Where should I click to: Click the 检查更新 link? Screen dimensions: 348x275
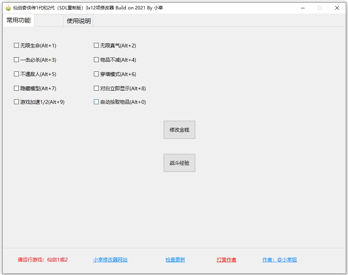tap(175, 260)
